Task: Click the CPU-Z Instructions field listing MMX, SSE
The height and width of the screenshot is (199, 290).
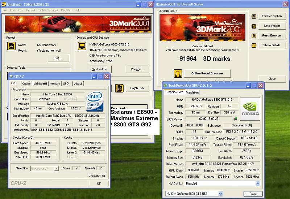Action: tap(68, 130)
